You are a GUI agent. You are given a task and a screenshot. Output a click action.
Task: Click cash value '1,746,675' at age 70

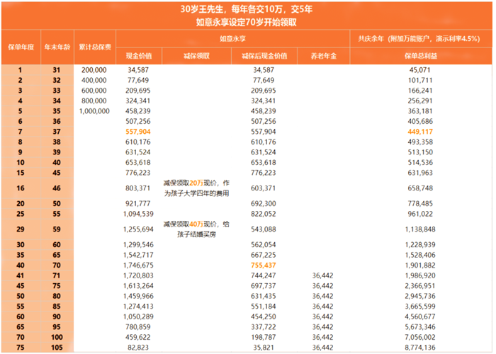[138, 265]
